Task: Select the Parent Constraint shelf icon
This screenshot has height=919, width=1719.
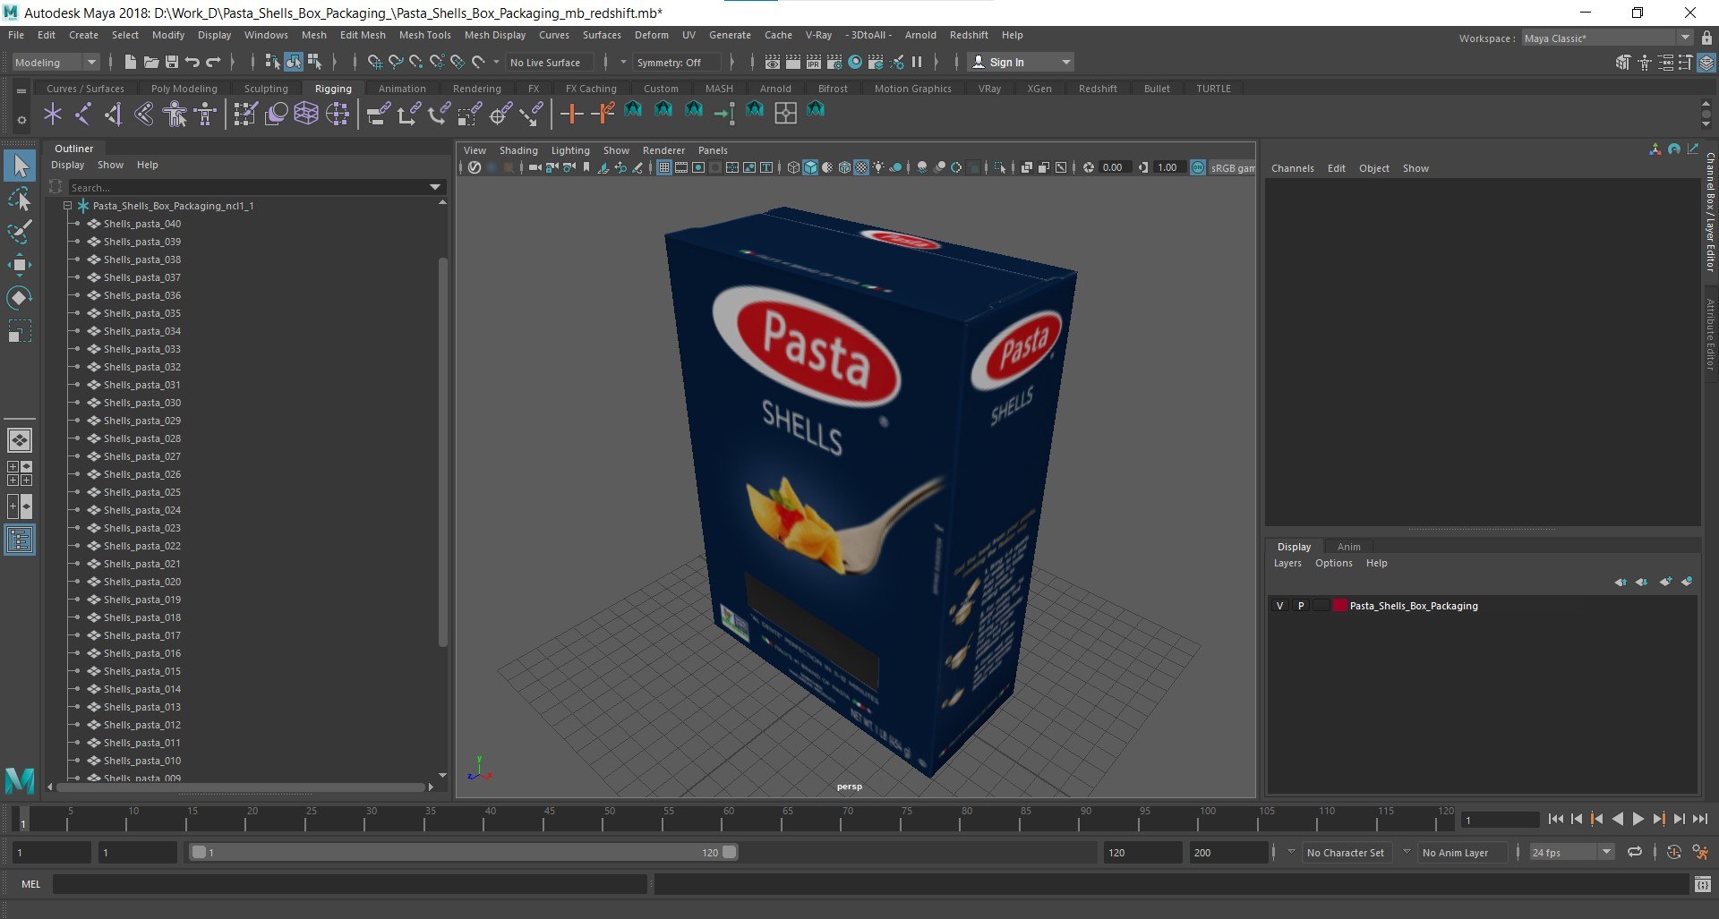Action: 379,114
